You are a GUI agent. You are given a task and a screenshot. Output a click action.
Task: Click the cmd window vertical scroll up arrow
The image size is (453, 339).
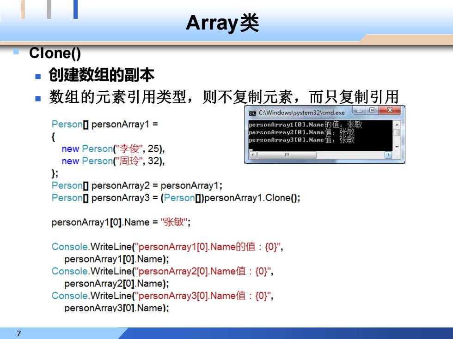coord(397,125)
